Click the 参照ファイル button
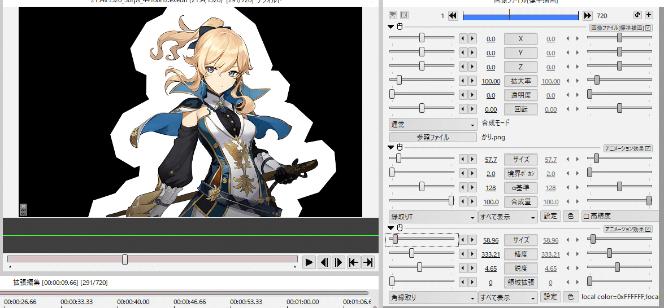Image resolution: width=664 pixels, height=308 pixels. pyautogui.click(x=433, y=137)
